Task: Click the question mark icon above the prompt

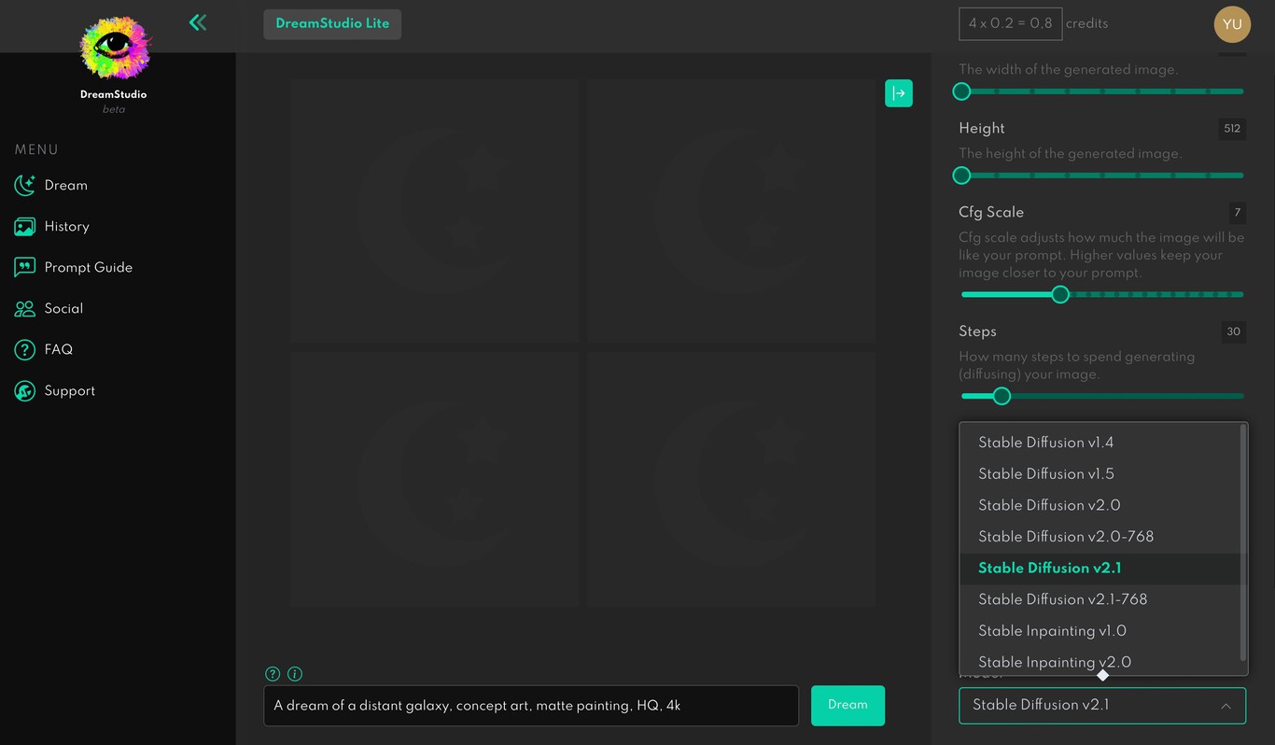Action: 272,673
